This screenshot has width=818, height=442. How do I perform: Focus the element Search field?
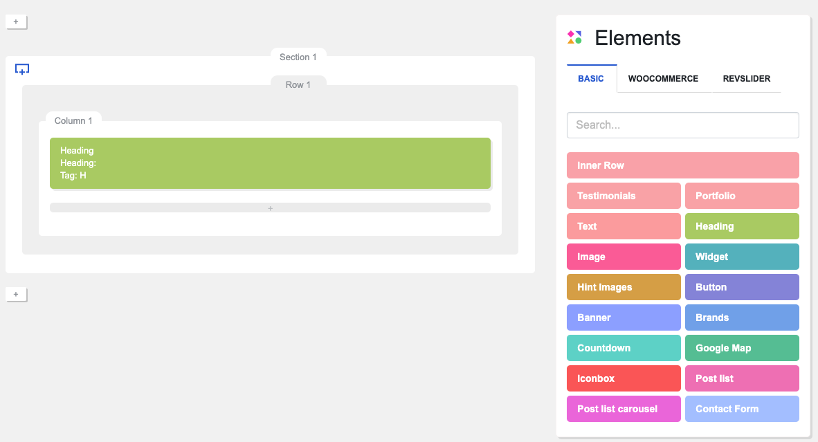point(683,125)
